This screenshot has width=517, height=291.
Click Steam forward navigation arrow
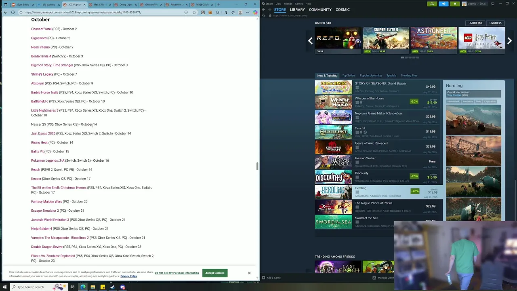[x=270, y=9]
